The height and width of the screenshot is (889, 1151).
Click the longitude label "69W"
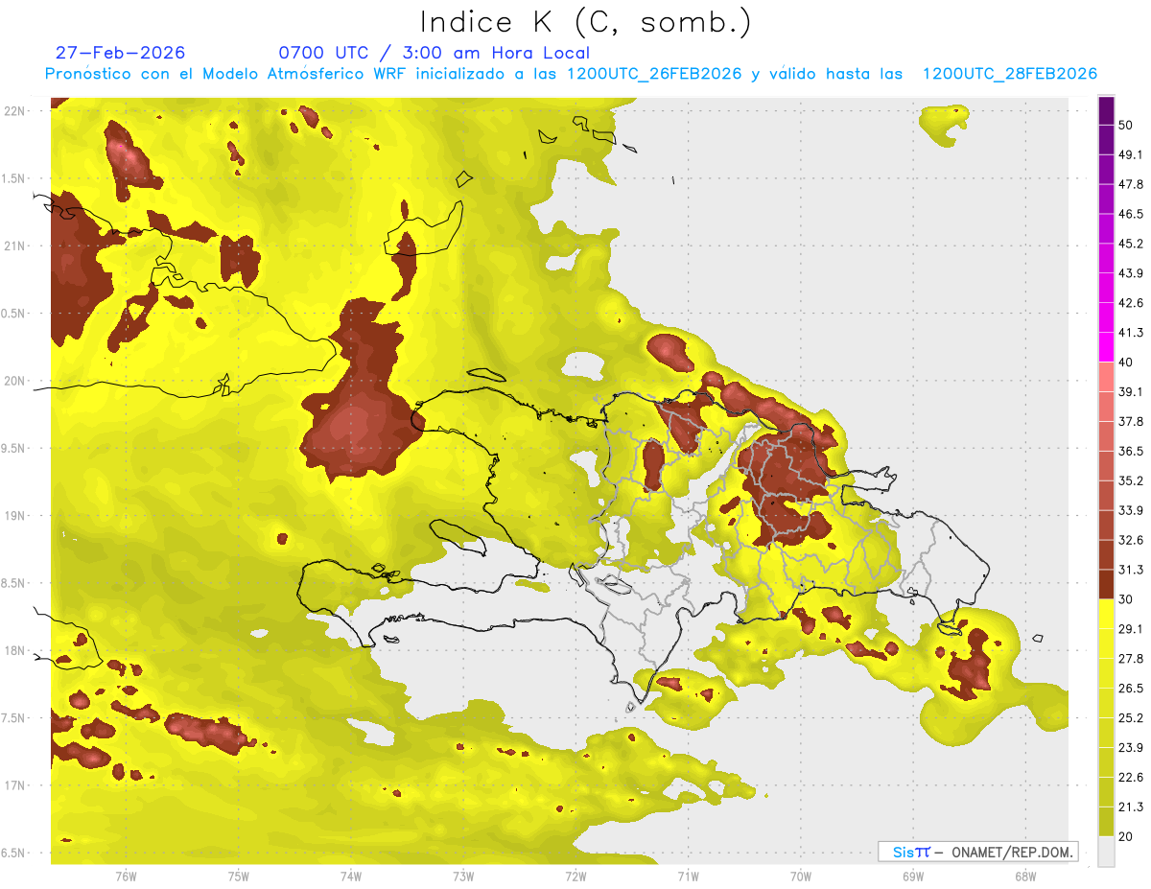(913, 876)
